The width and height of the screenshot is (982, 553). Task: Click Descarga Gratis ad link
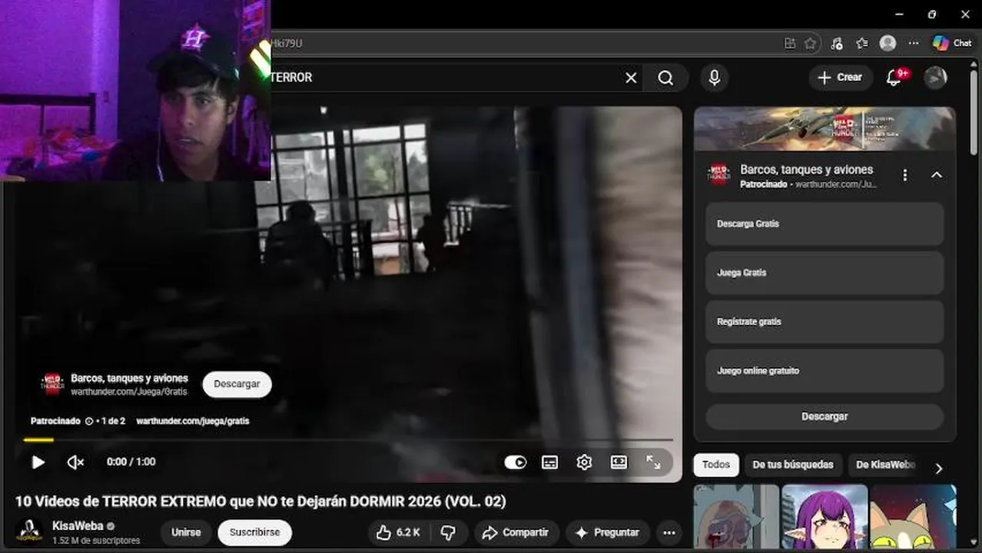824,224
